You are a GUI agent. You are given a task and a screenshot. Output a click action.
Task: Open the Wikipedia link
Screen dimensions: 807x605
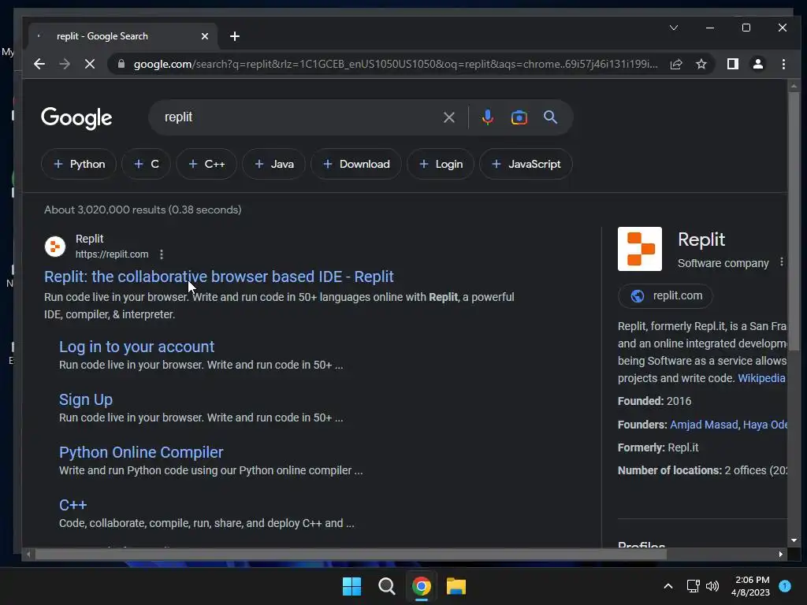(x=761, y=378)
